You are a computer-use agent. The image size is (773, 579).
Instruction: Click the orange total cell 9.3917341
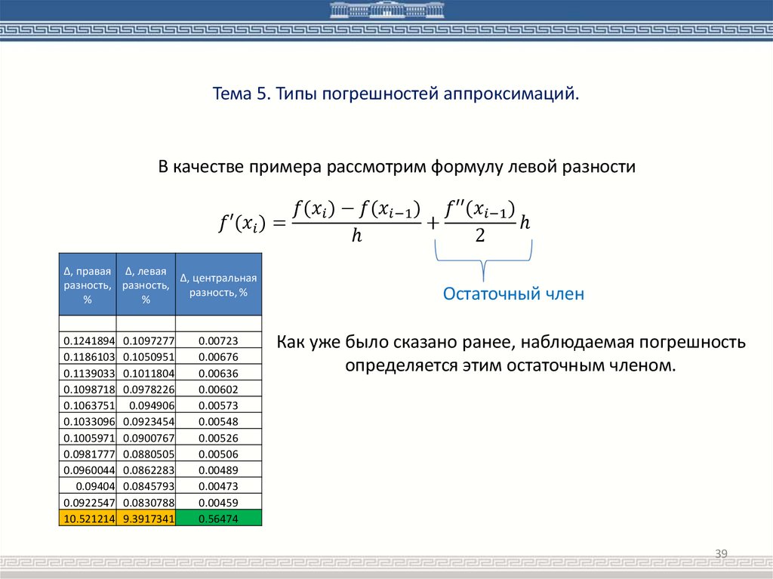point(146,519)
